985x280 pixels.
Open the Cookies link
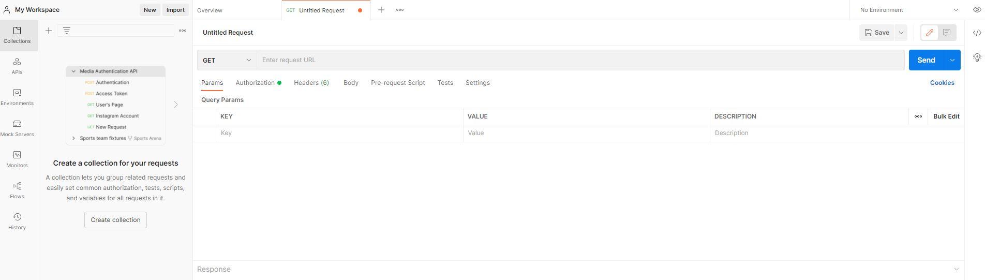[x=942, y=83]
